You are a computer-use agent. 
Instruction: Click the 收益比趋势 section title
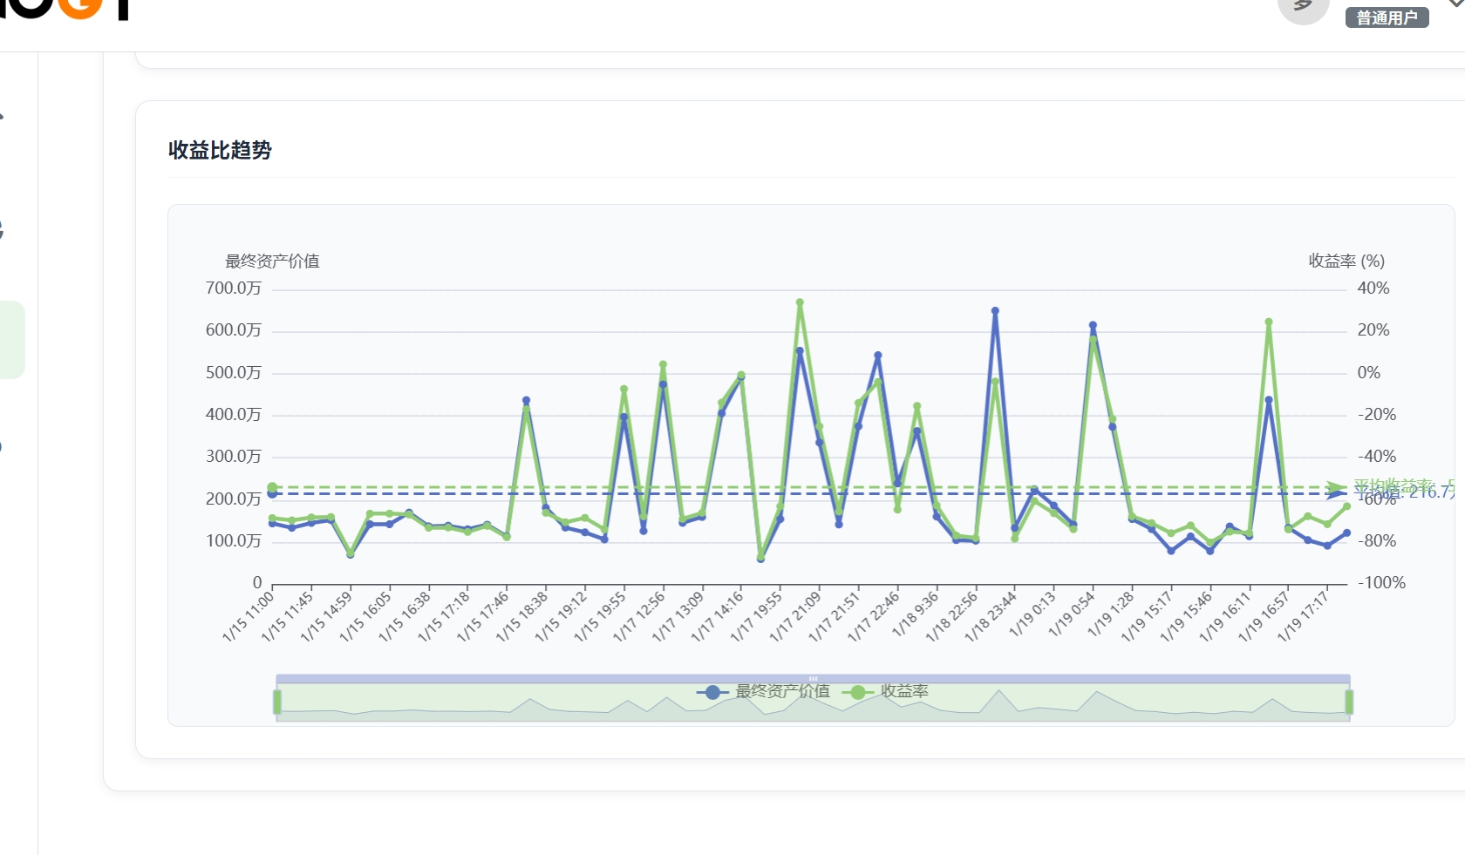220,150
